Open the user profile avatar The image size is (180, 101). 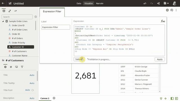[x=174, y=3]
